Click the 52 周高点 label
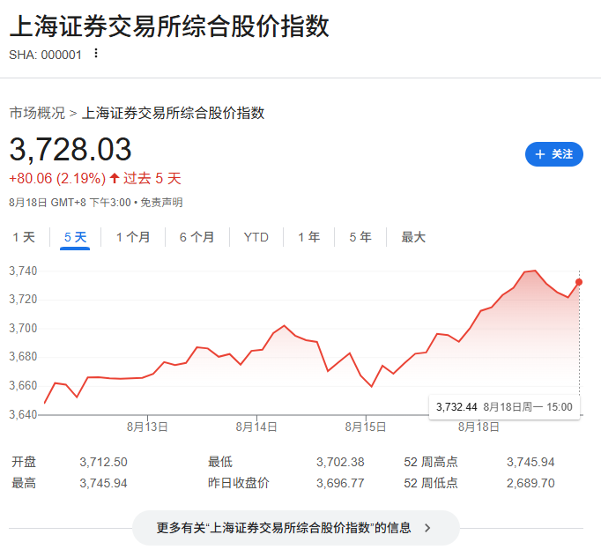Image resolution: width=601 pixels, height=557 pixels. tap(431, 462)
